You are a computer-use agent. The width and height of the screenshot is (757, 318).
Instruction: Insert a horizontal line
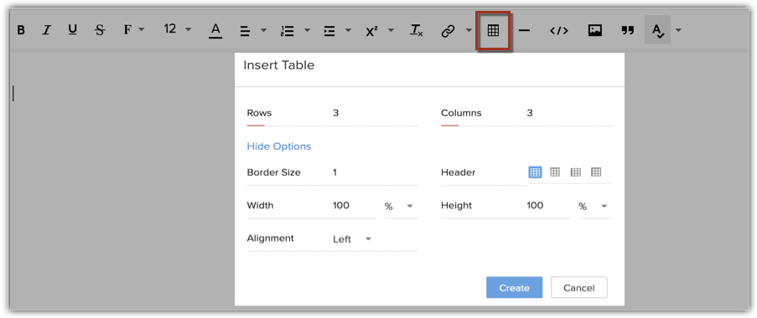click(524, 31)
